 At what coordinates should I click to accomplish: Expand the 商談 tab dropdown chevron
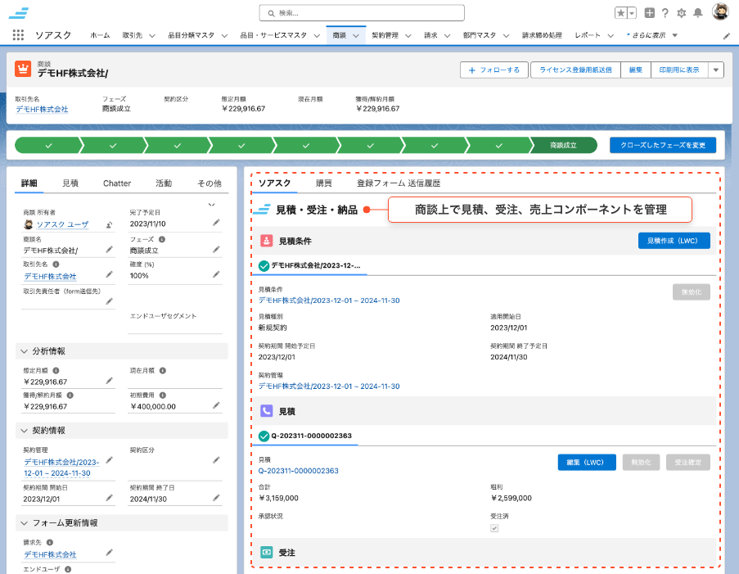(x=356, y=35)
